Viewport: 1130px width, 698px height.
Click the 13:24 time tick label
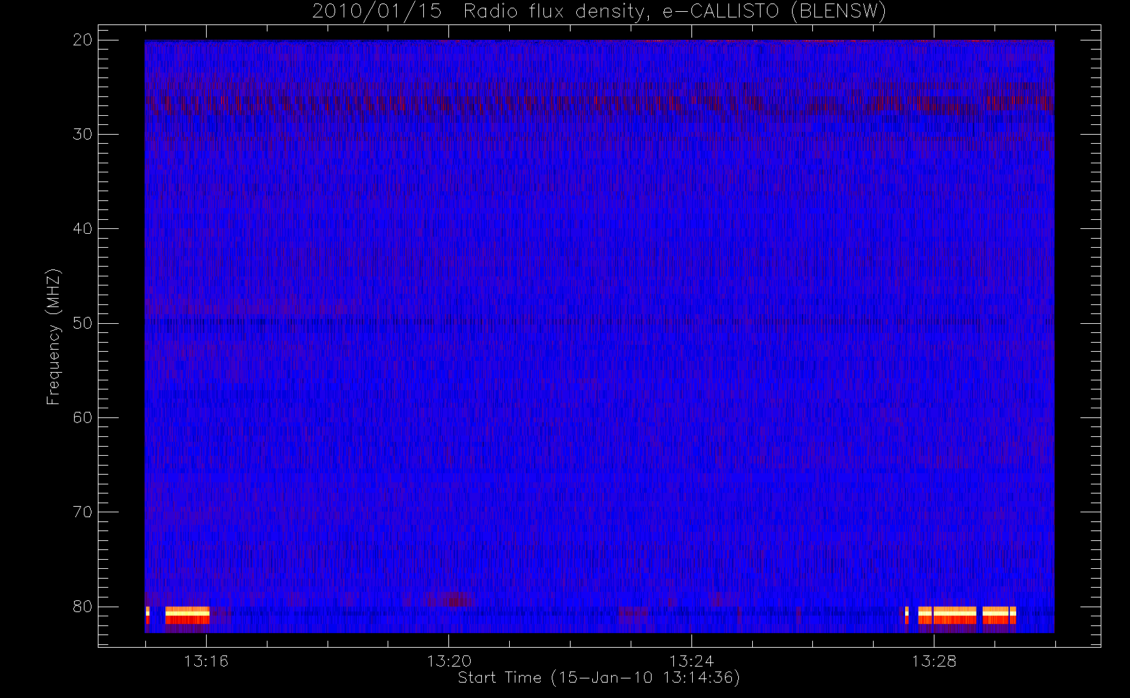pyautogui.click(x=691, y=661)
